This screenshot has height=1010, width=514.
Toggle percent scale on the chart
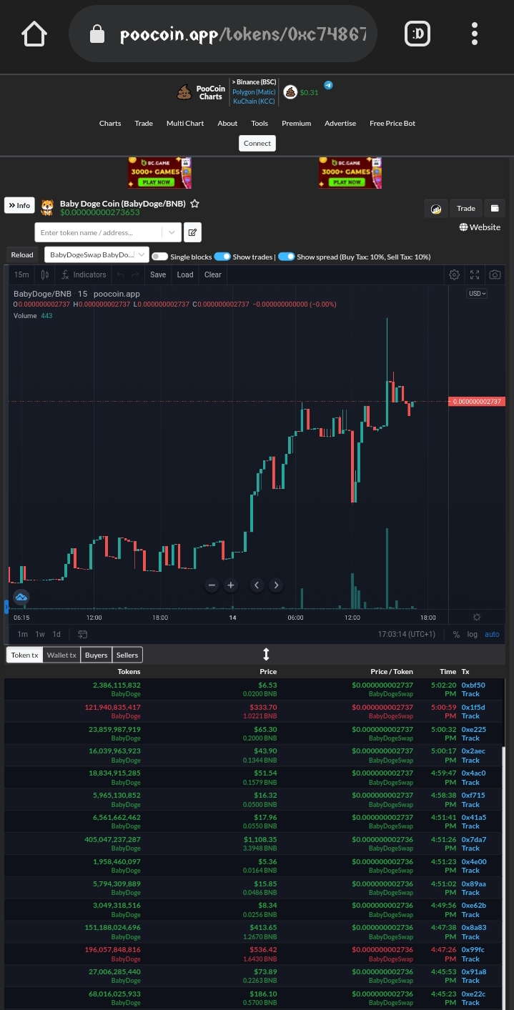pyautogui.click(x=456, y=634)
